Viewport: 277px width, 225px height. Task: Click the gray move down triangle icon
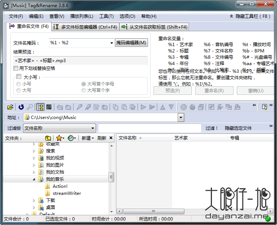coord(171,107)
